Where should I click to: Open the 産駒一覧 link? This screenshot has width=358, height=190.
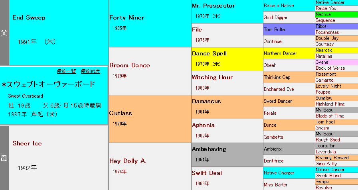pos(66,71)
